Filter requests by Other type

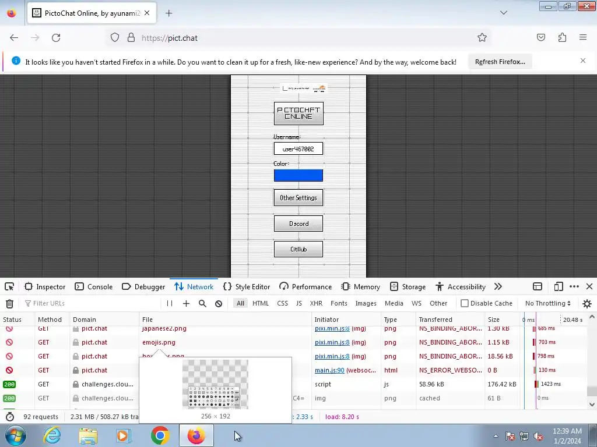tap(438, 303)
